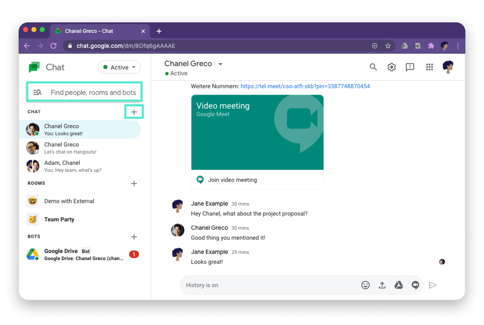Image resolution: width=484 pixels, height=325 pixels.
Task: Open the Google Drive bot conversation
Action: click(x=80, y=254)
